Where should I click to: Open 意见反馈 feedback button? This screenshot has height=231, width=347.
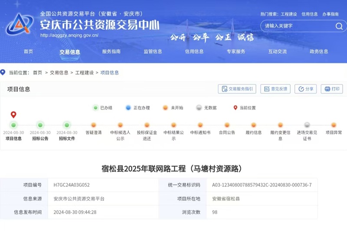coord(275,89)
